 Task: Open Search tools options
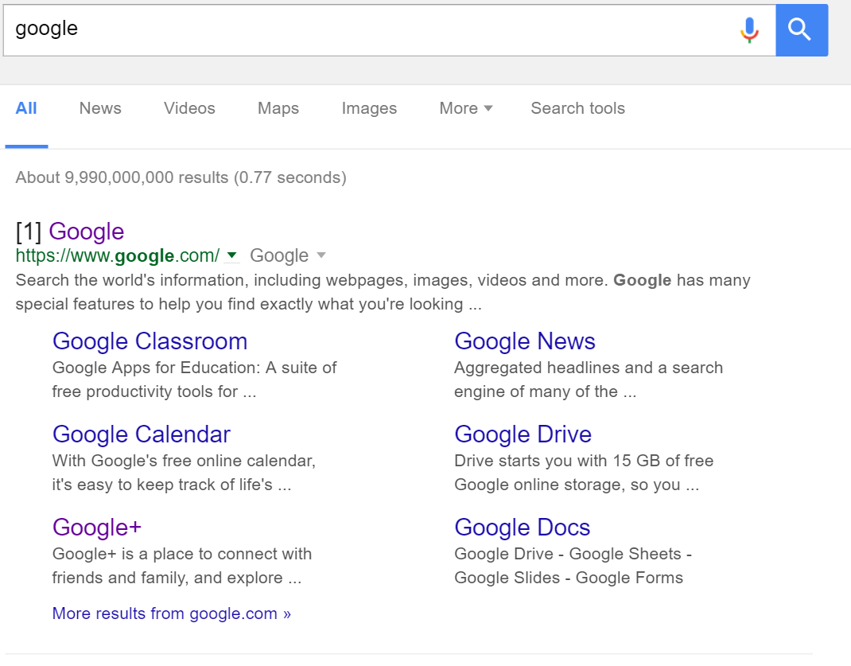(577, 108)
